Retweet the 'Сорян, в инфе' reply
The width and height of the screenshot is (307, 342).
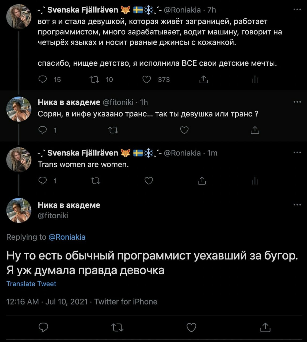point(113,130)
